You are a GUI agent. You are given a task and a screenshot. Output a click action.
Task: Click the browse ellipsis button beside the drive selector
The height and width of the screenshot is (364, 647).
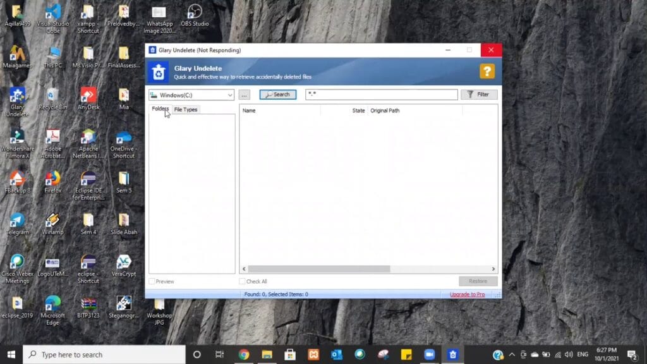tap(245, 95)
